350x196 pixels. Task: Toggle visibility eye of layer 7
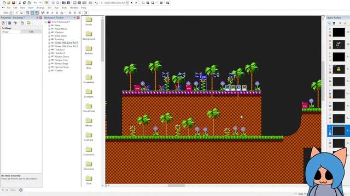pyautogui.click(x=330, y=82)
